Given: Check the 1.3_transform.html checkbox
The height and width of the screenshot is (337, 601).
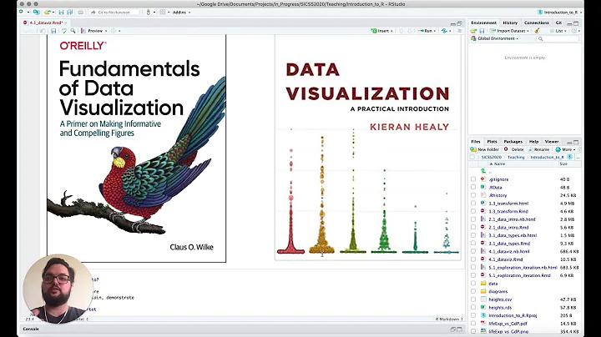Looking at the screenshot, I should [x=473, y=204].
